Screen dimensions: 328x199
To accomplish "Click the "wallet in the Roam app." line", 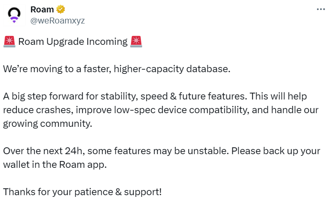I will [x=54, y=165].
